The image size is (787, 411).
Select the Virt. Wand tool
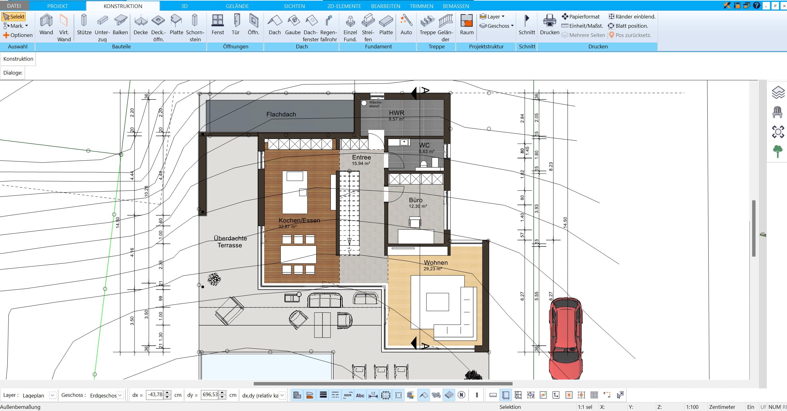tap(64, 28)
